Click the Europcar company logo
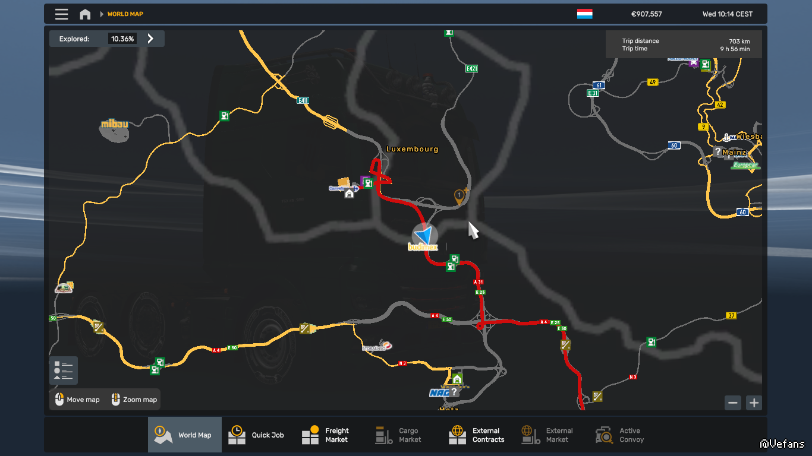This screenshot has height=456, width=812. (746, 165)
